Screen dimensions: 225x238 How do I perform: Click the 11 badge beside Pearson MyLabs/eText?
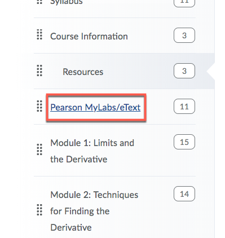(x=184, y=107)
